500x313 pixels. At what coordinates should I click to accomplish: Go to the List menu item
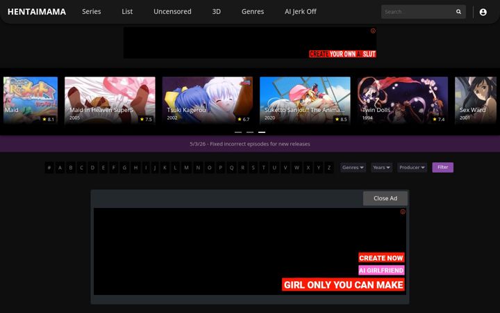point(127,12)
